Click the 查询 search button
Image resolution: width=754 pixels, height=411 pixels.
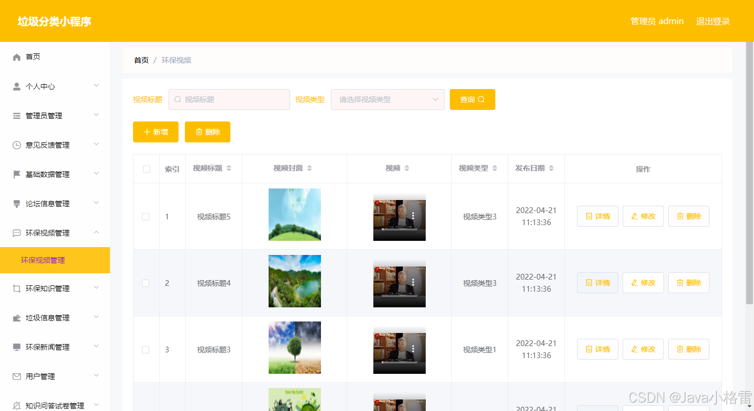coord(472,99)
